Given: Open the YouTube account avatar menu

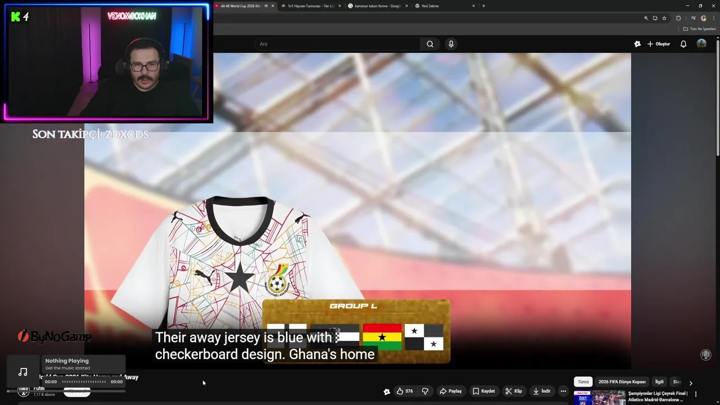Looking at the screenshot, I should (x=701, y=44).
